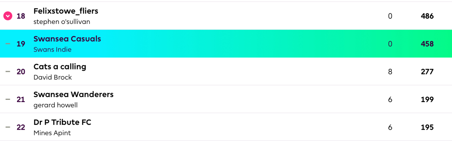The image size is (452, 141).
Task: Click the total score 486
Action: tap(427, 16)
